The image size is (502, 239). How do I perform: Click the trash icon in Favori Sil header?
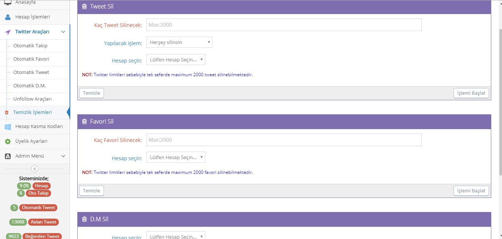tap(84, 121)
